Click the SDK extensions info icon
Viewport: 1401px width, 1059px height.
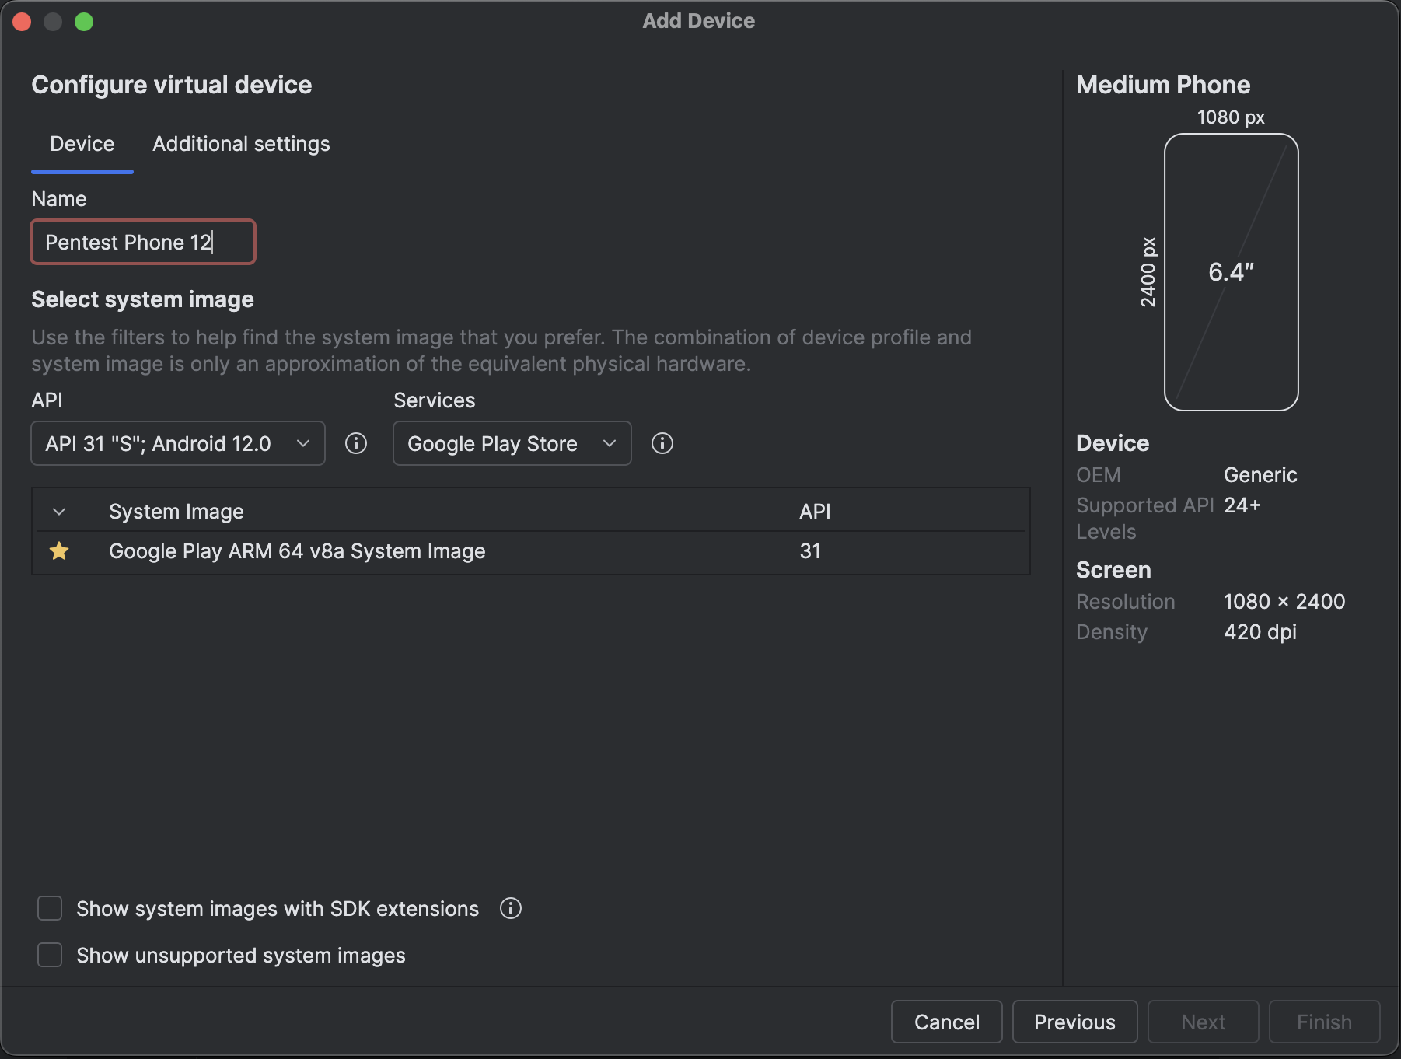point(511,908)
